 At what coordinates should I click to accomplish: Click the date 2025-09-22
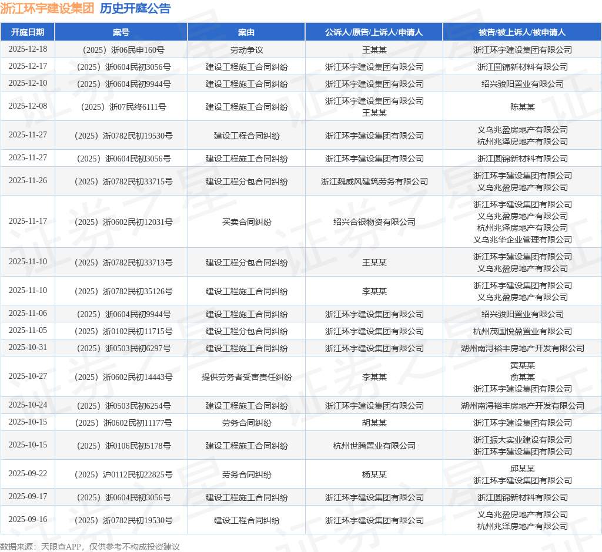point(28,473)
